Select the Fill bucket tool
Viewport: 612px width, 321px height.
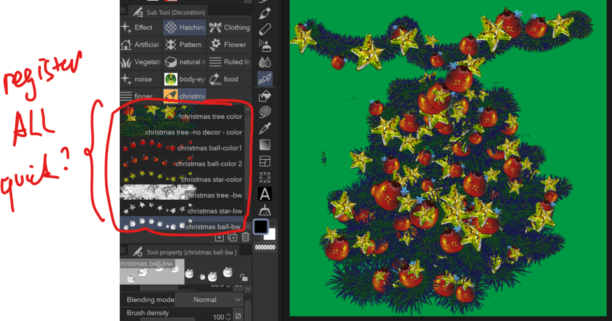(265, 96)
